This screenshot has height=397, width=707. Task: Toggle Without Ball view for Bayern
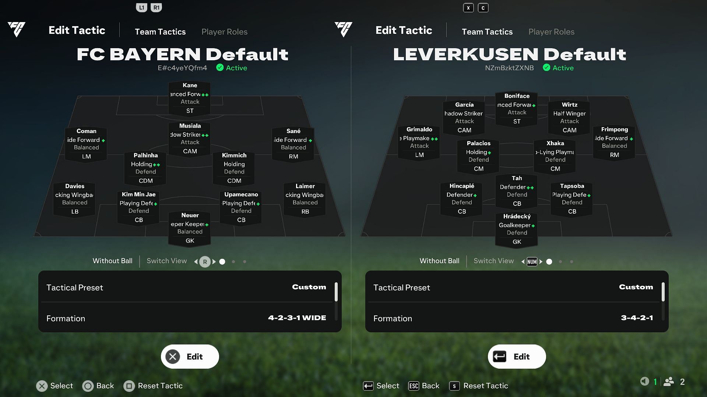(x=112, y=261)
